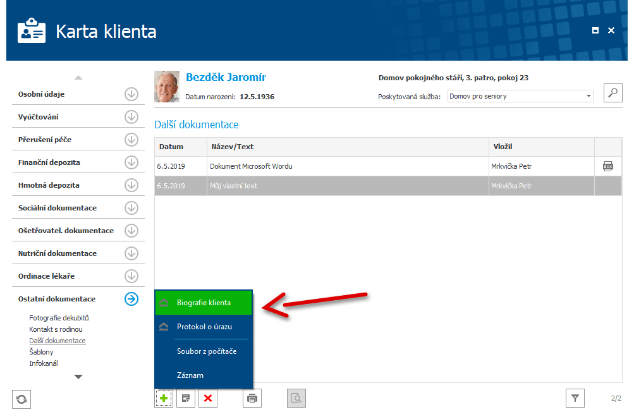The width and height of the screenshot is (634, 419).
Task: Open the Hmotná depozita section
Action: [49, 185]
